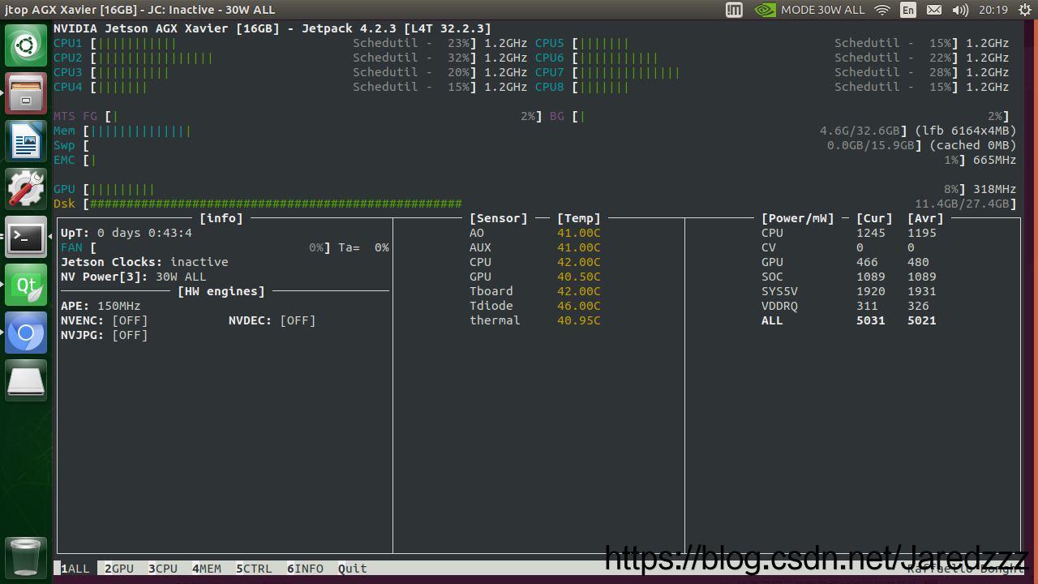1038x584 pixels.
Task: Switch to the 6INFO tab
Action: (x=305, y=569)
